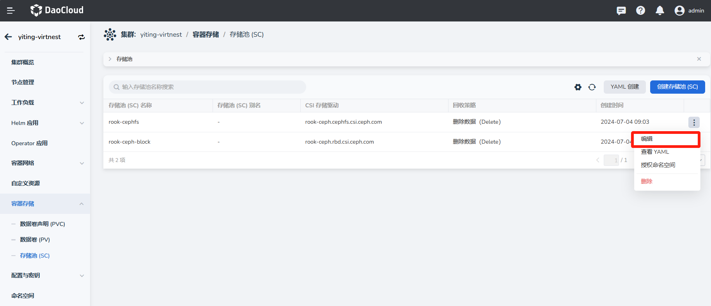Choose 查看 YAML in the context menu
The height and width of the screenshot is (306, 711).
pos(655,152)
